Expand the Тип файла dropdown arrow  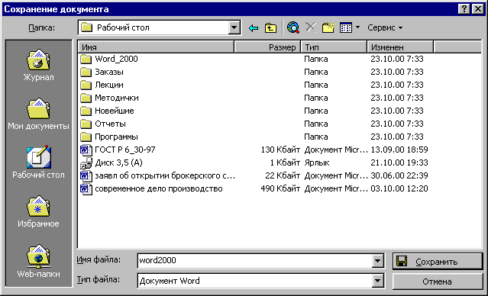(x=377, y=281)
